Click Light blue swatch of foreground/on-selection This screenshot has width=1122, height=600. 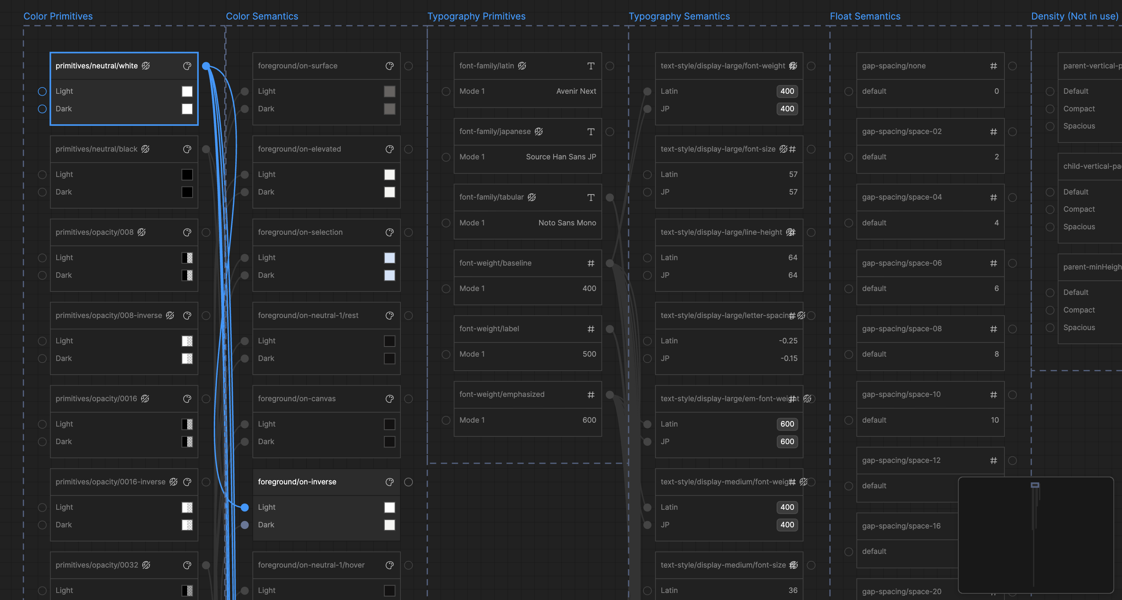[390, 258]
